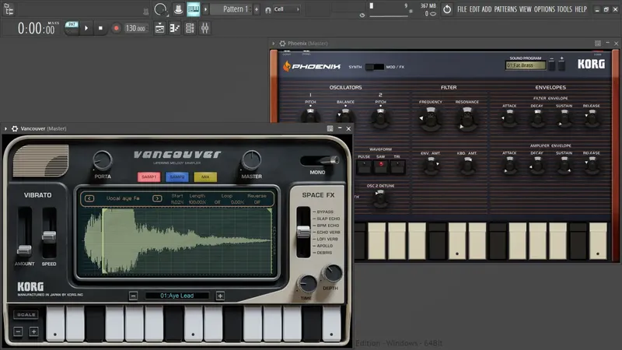The image size is (622, 350).
Task: Open the ADD menu
Action: click(487, 9)
